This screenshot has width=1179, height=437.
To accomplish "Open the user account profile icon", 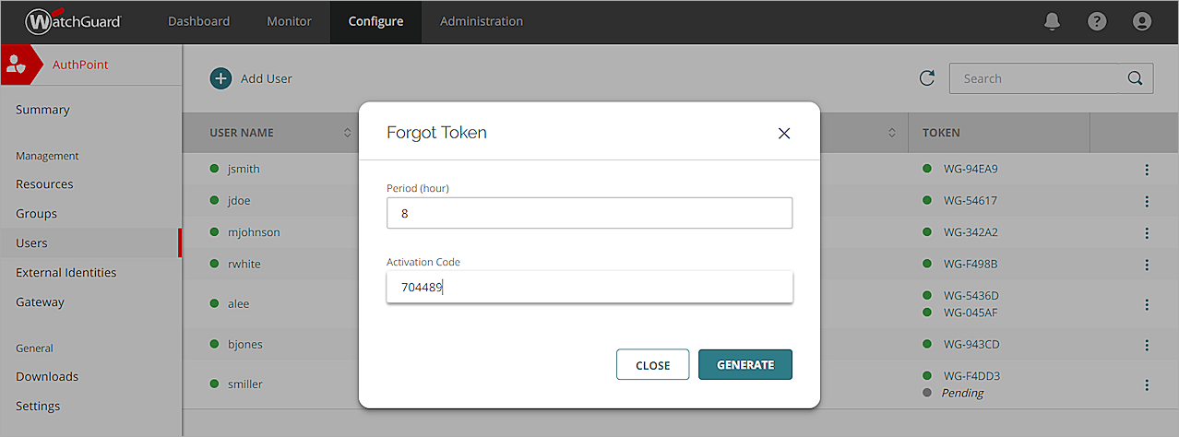I will coord(1142,21).
